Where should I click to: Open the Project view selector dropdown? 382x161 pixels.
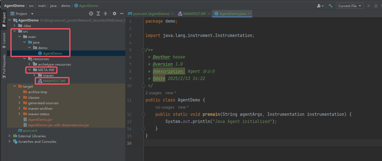pos(22,14)
